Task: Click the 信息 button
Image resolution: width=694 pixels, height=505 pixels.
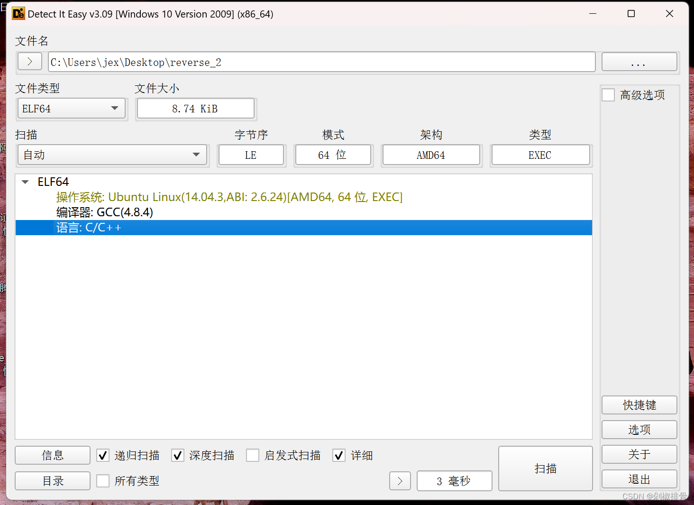Action: tap(53, 455)
